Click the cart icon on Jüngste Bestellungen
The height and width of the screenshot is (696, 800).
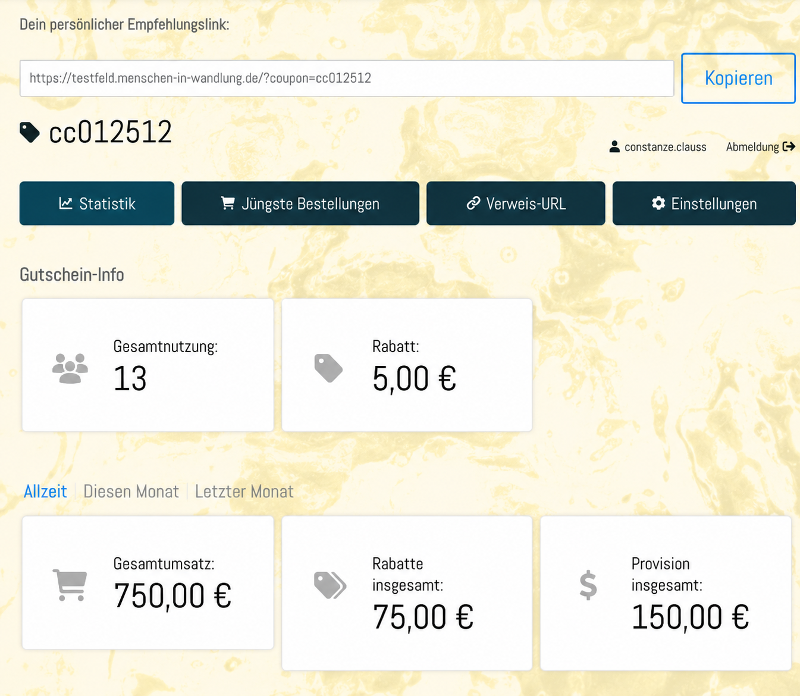click(x=228, y=203)
